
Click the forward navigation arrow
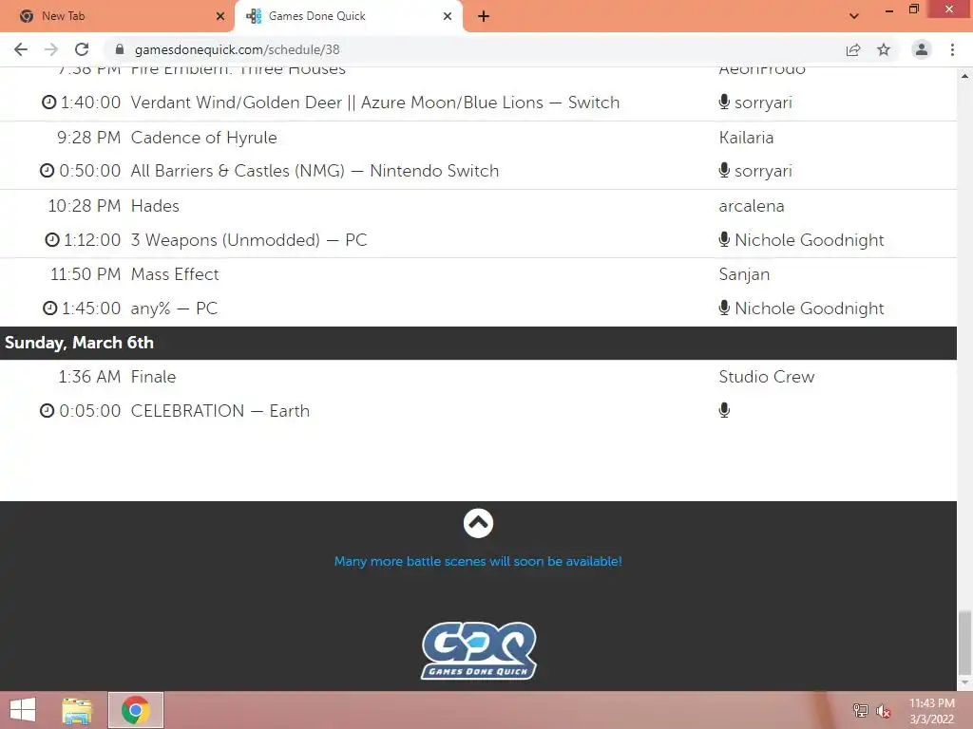(51, 49)
